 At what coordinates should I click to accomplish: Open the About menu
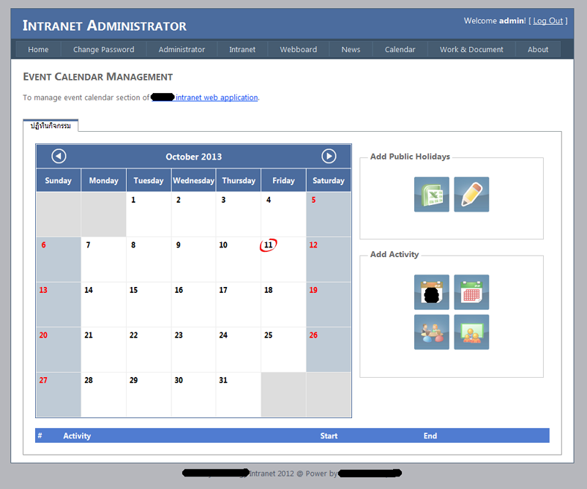point(538,50)
